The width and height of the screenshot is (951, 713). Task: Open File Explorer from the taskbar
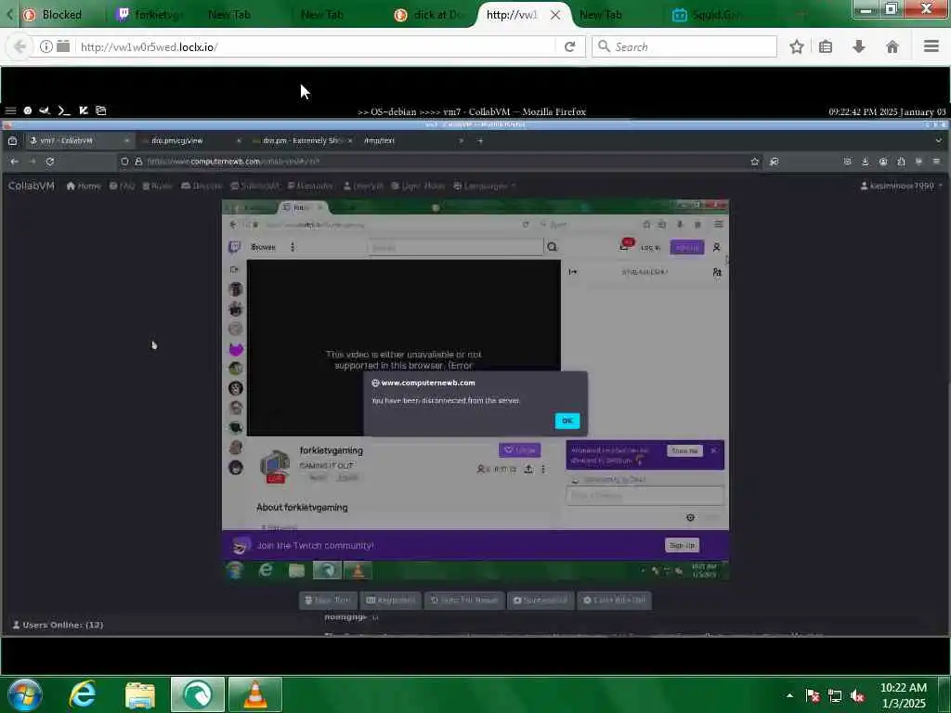(140, 694)
